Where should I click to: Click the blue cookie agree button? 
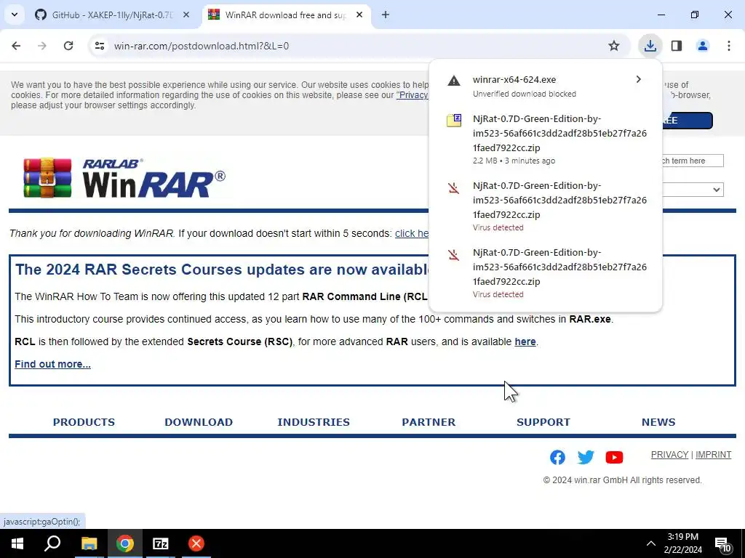(x=687, y=121)
